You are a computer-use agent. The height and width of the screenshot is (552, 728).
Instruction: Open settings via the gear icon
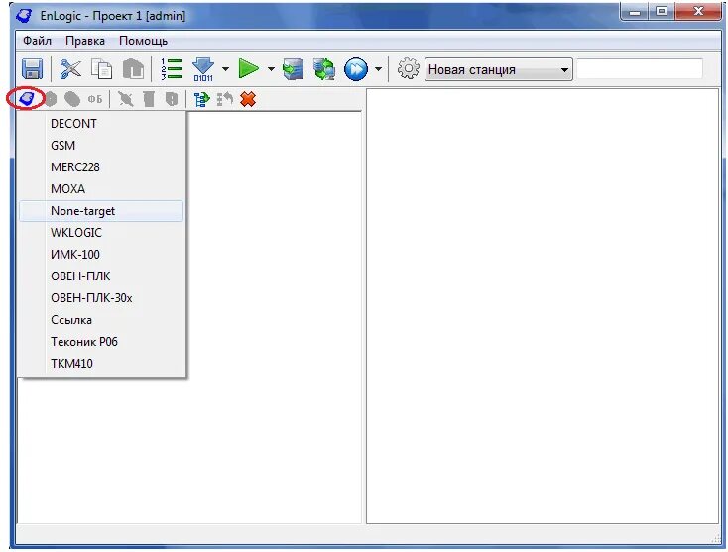[409, 69]
